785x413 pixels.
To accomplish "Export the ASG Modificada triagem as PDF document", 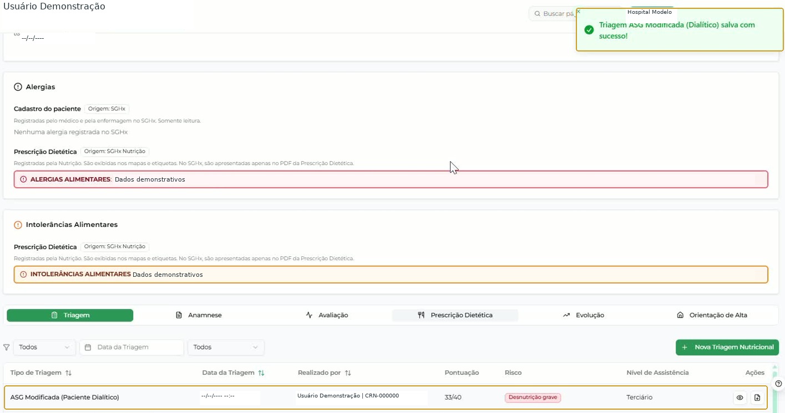I will point(757,397).
